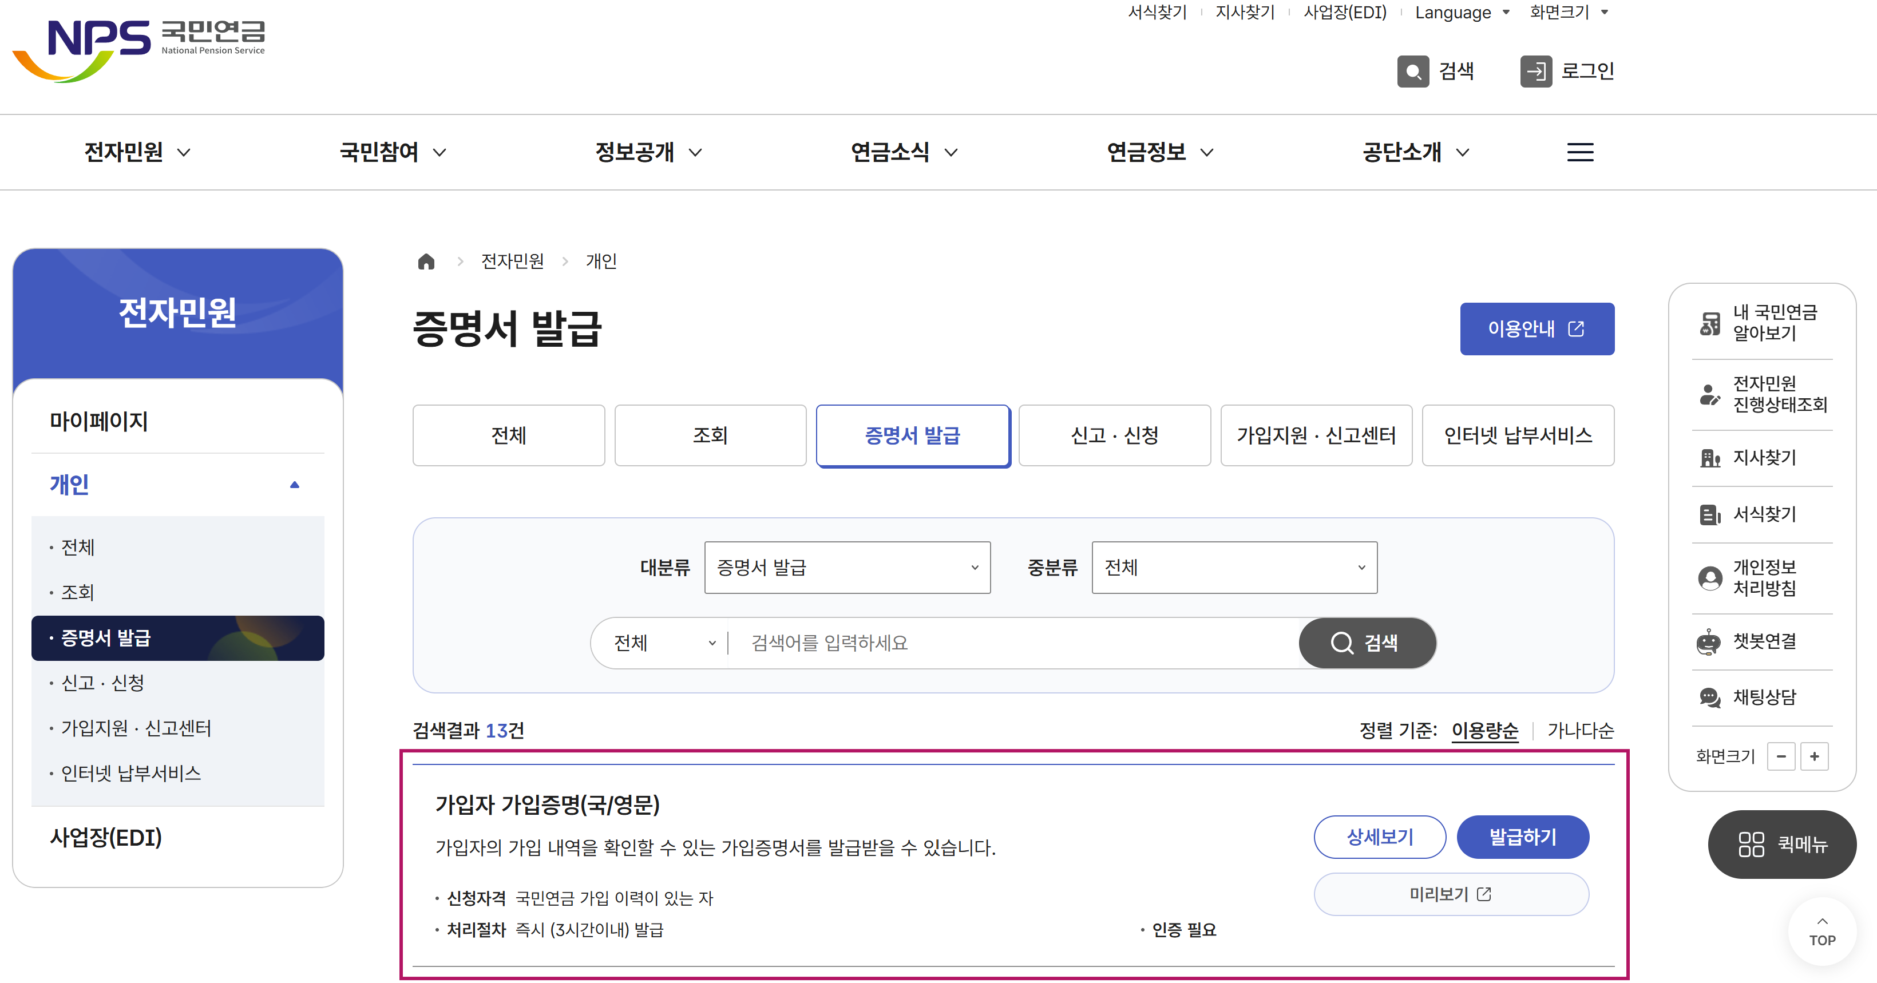Viewport: 1877px width, 983px height.
Task: Open 챗봇연결 robot icon
Action: tap(1709, 641)
